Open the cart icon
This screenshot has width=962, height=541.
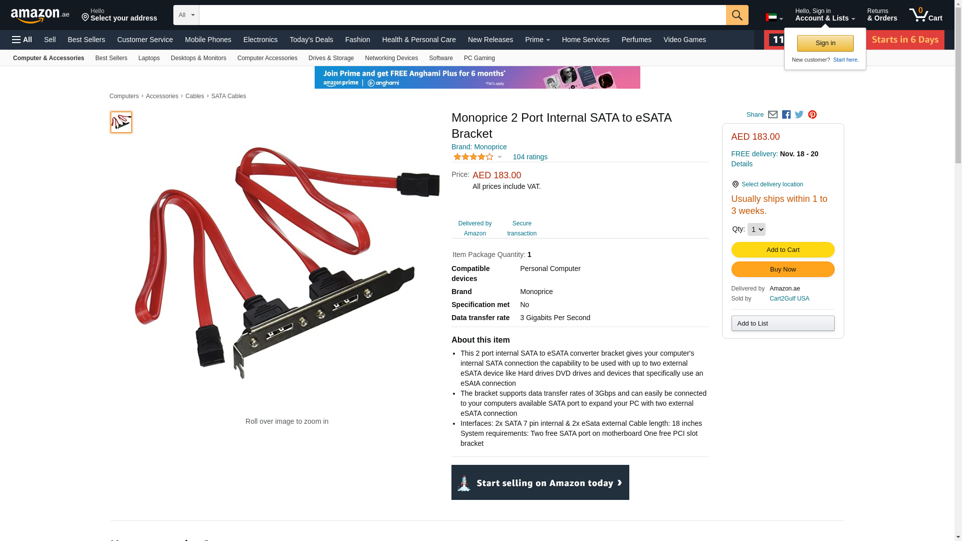click(926, 15)
